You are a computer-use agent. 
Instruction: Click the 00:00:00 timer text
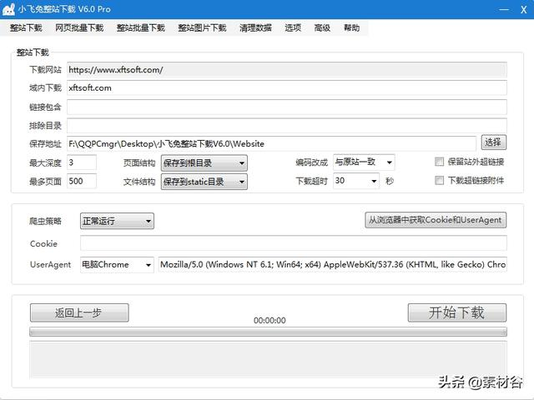[270, 320]
